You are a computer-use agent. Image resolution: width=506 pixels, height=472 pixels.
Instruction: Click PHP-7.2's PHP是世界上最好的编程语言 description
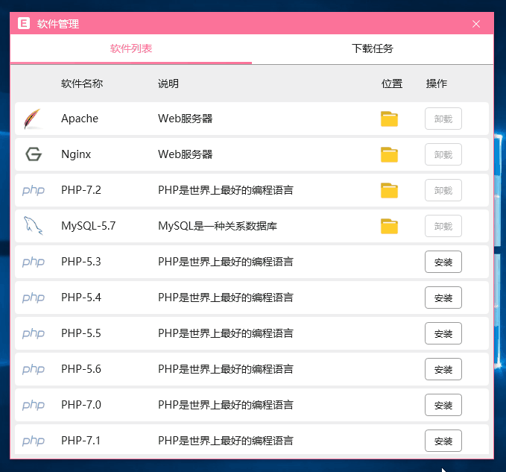click(226, 190)
